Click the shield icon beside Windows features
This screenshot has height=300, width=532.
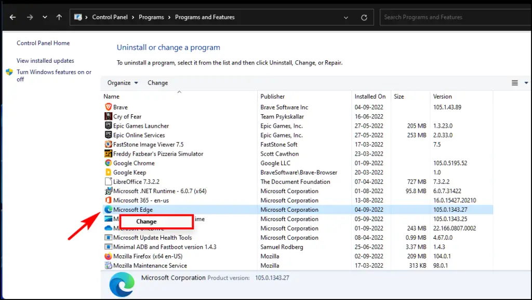click(9, 72)
